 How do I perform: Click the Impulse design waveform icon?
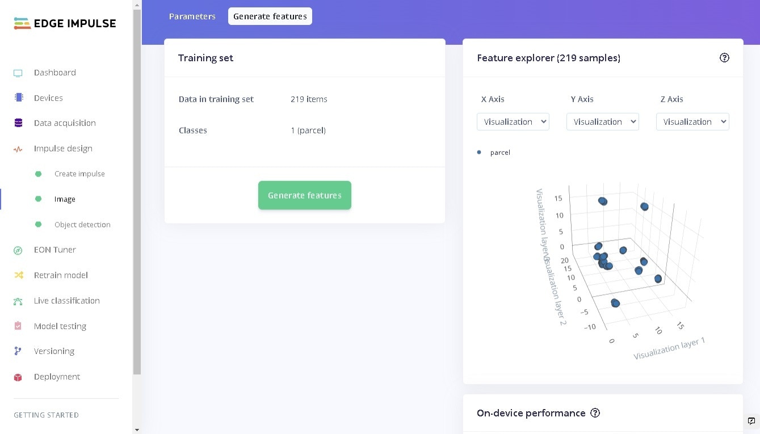point(18,149)
